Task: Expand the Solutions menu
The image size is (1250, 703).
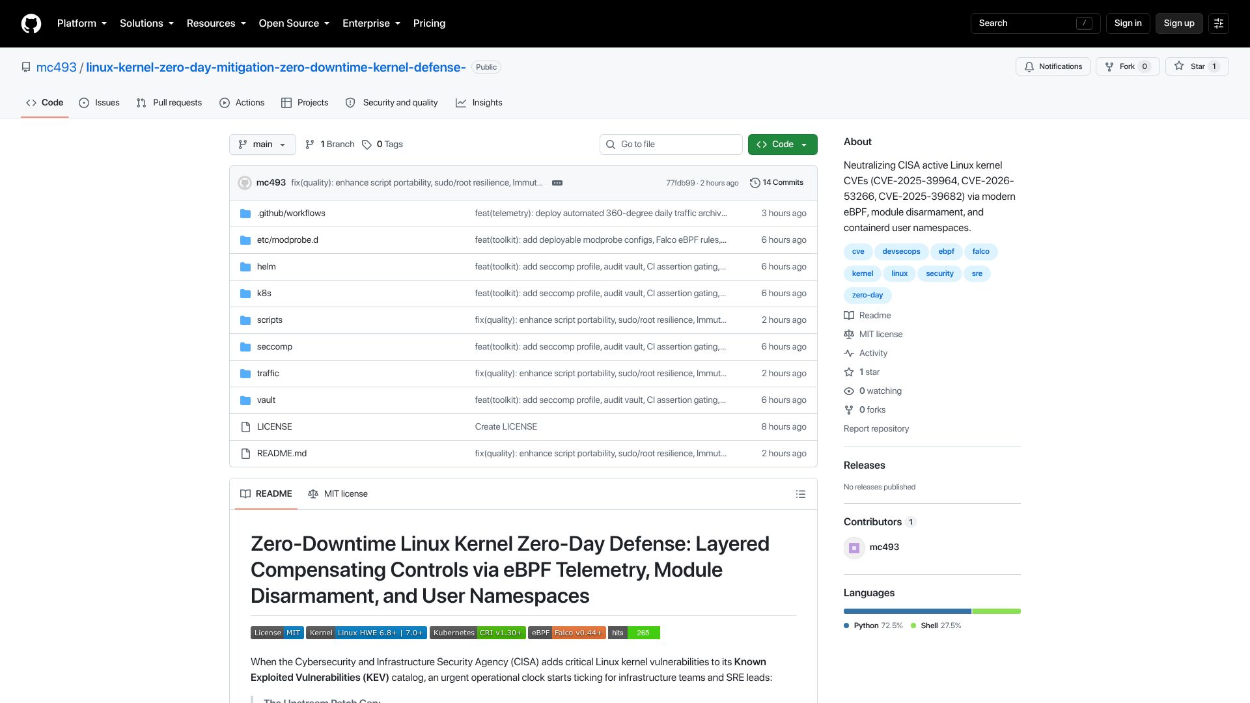Action: pyautogui.click(x=147, y=23)
